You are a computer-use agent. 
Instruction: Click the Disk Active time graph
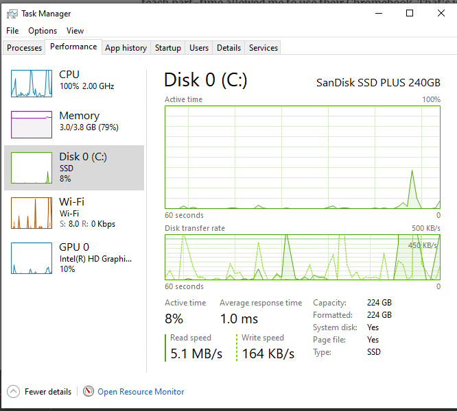[303, 157]
